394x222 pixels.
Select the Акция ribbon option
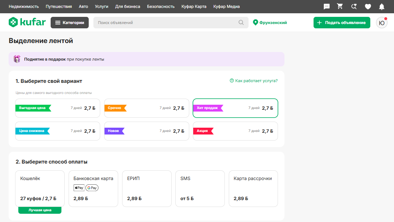point(236,131)
